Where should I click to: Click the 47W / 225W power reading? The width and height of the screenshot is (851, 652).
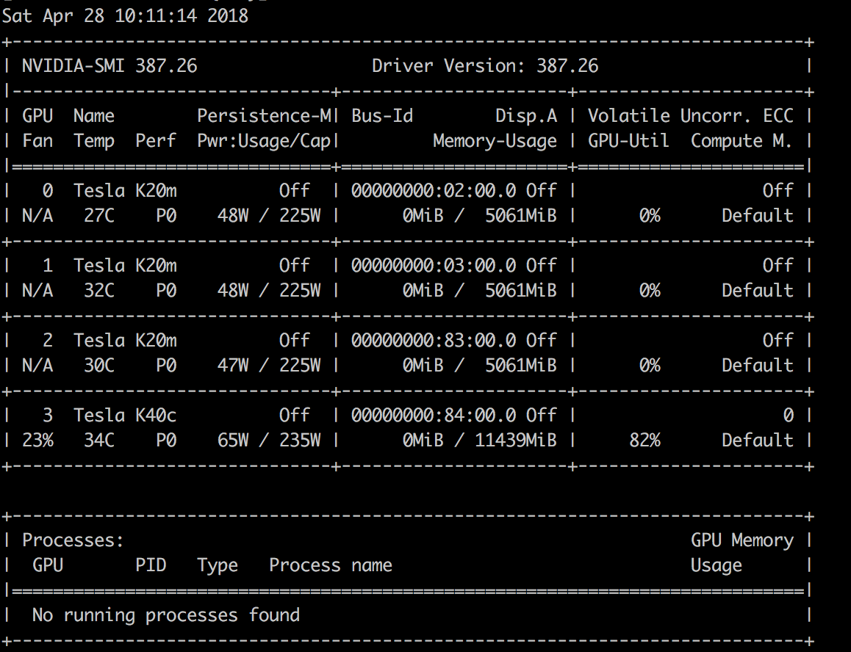tap(269, 366)
